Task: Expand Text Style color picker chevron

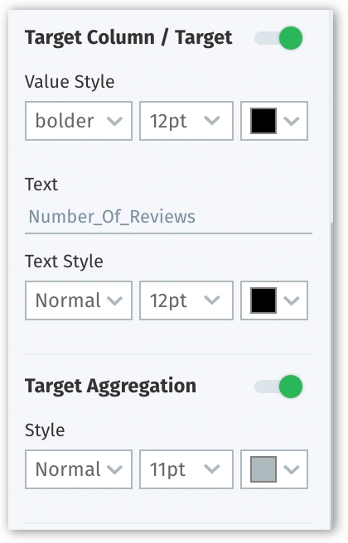Action: click(292, 300)
